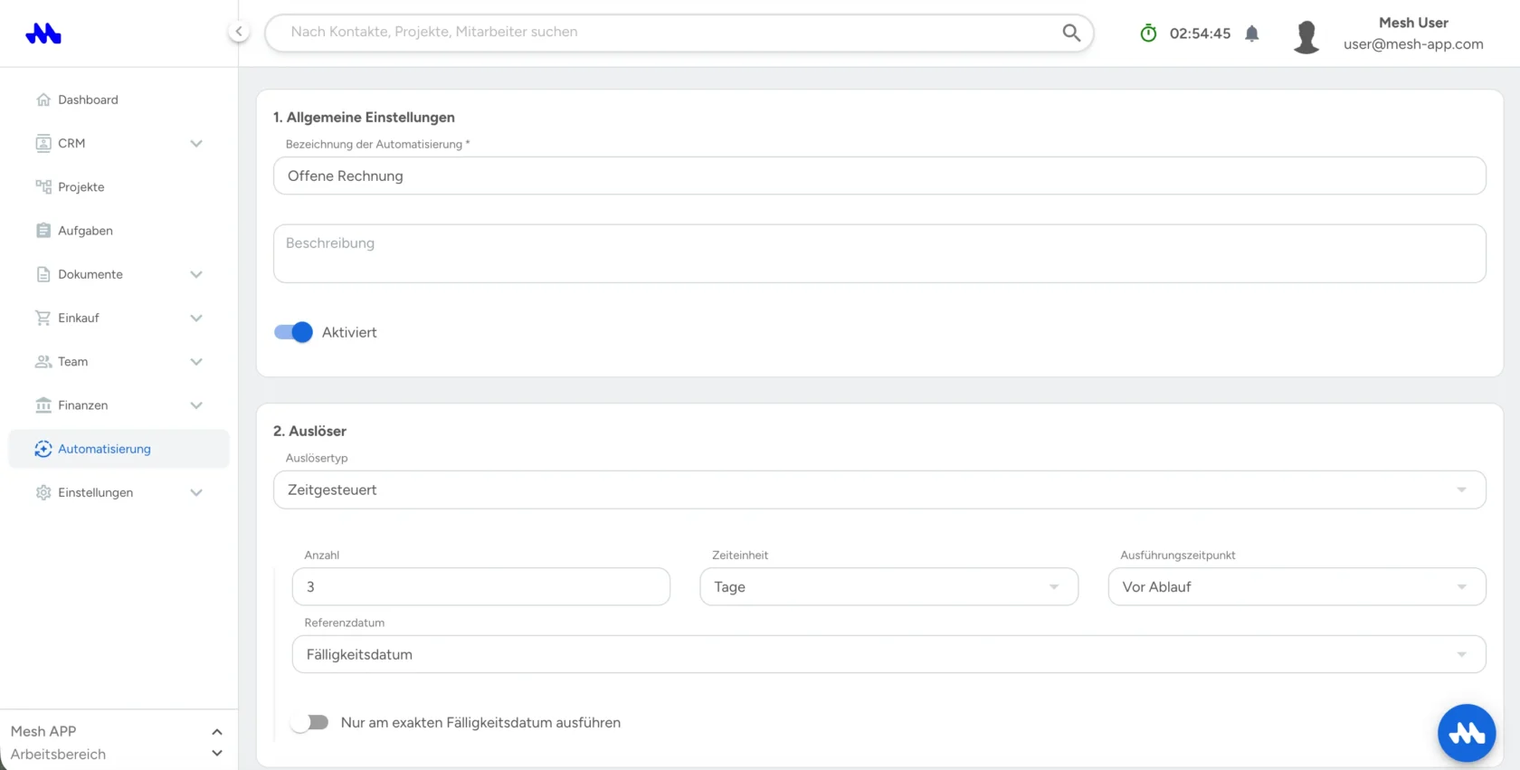Collapse the Mesh APP workspace chevron
Screen dimensions: 1520x770
coord(217,731)
